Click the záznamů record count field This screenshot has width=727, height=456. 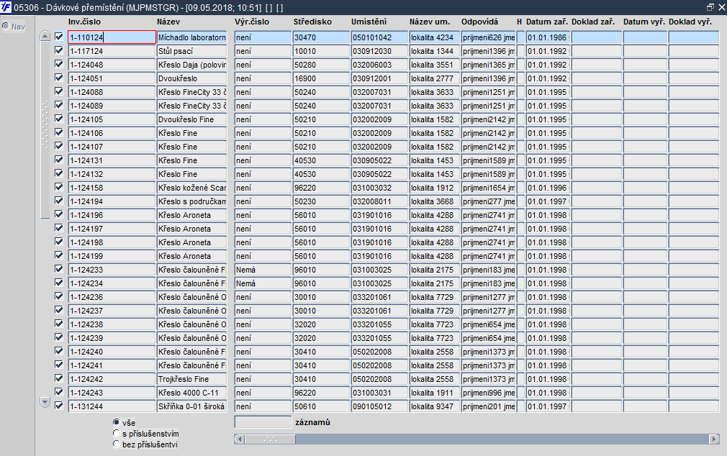263,421
